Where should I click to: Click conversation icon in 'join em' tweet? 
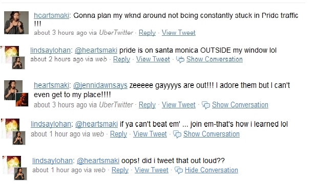click(177, 134)
